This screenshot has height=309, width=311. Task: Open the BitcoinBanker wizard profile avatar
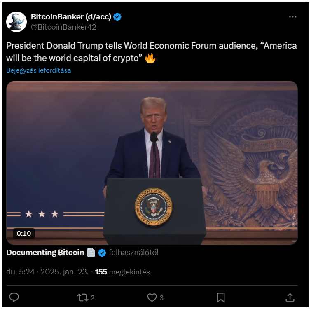coord(16,22)
